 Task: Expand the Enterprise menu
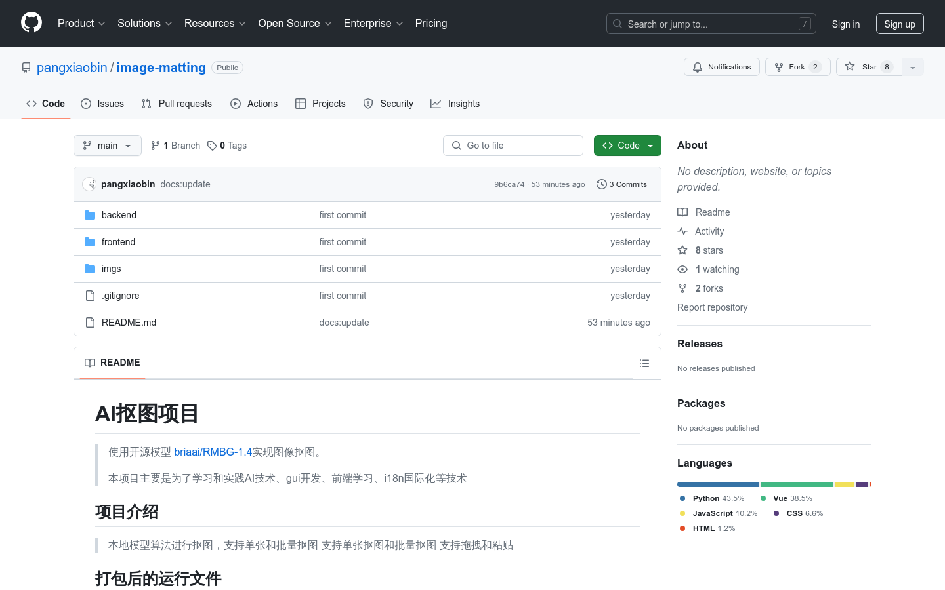pos(373,23)
